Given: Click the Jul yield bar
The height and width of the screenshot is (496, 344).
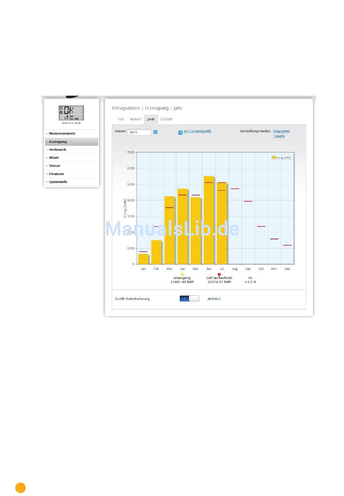Looking at the screenshot, I should click(x=222, y=224).
